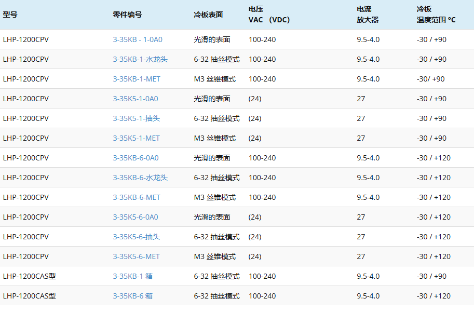Click (24) voltage in 3-35K5-6-抽头 row
Viewport: 474px width, 312px height.
255,237
